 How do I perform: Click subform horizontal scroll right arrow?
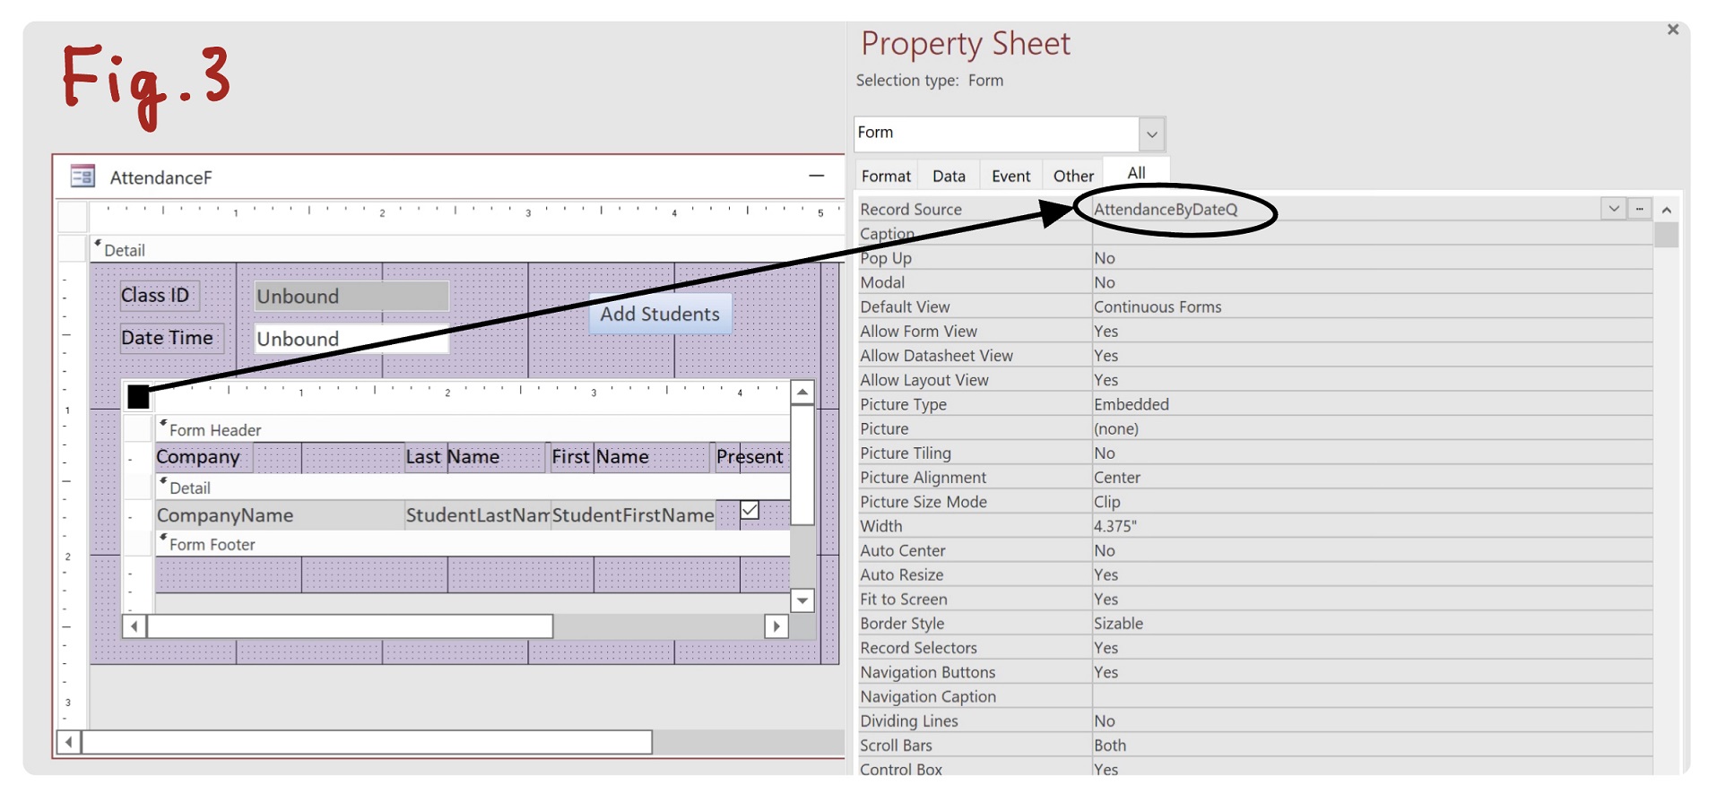click(x=776, y=626)
